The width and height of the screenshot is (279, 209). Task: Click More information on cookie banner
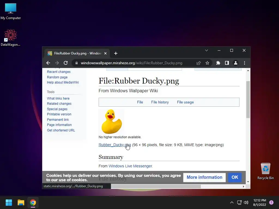(204, 177)
